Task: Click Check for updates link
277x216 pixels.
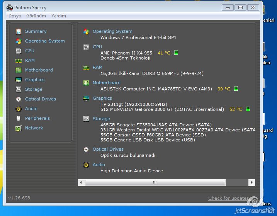Action: tap(229, 198)
